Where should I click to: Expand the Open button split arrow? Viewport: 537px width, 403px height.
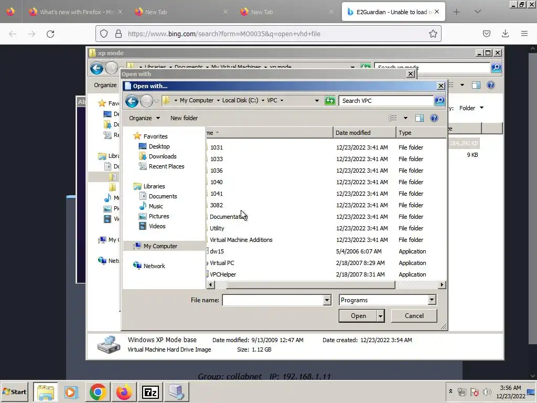pos(381,316)
